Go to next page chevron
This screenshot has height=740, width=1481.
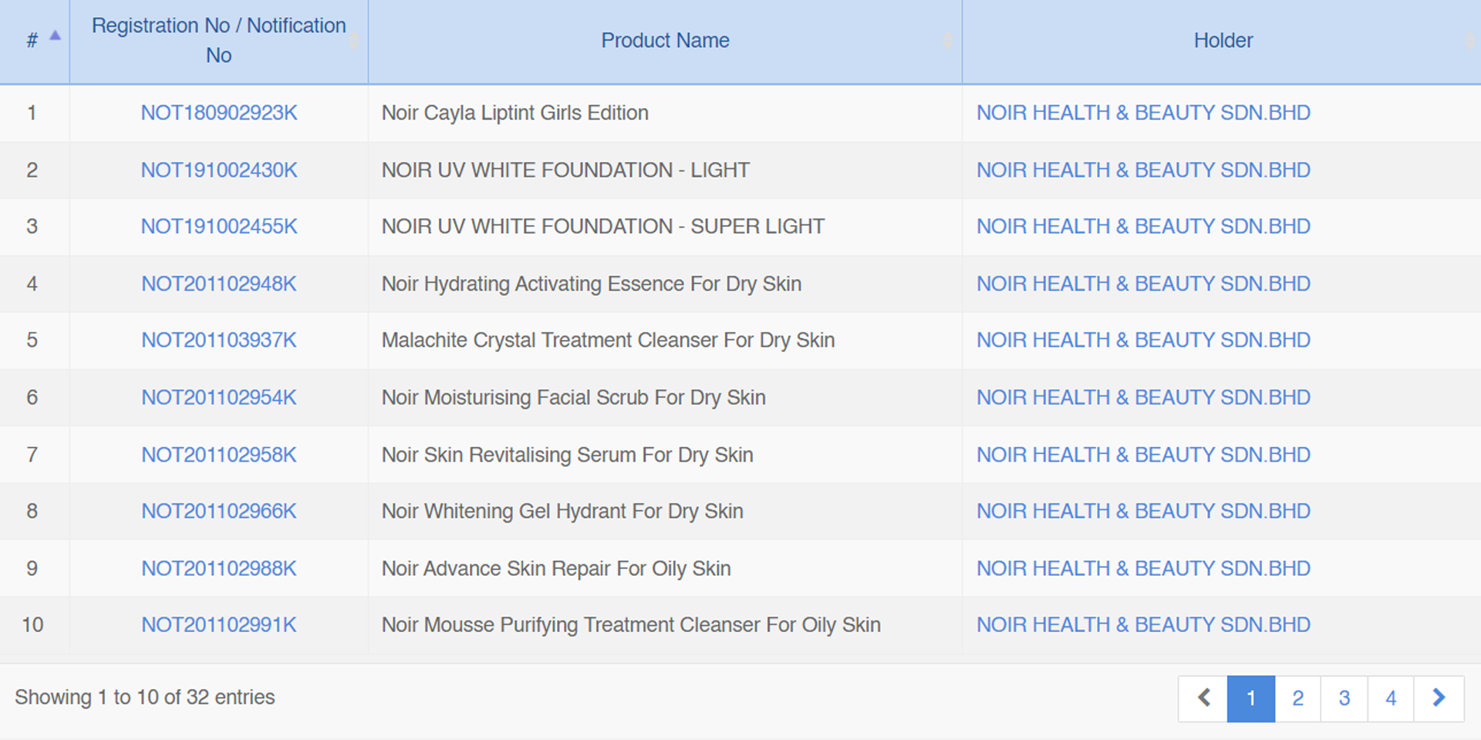(x=1439, y=698)
